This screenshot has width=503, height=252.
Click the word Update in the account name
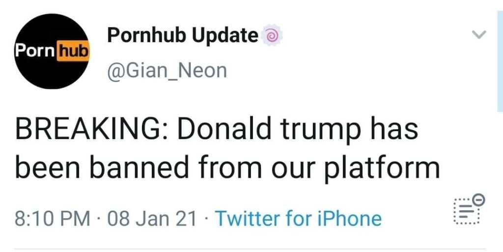[x=225, y=36]
